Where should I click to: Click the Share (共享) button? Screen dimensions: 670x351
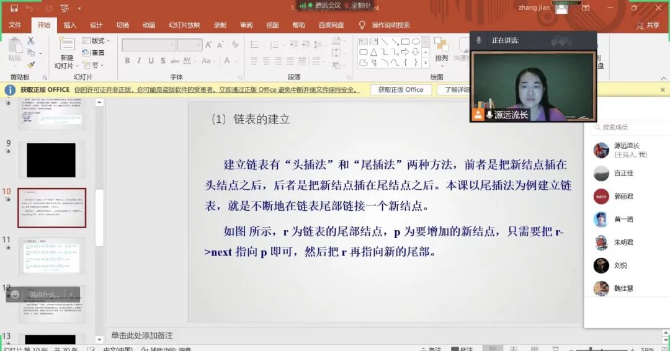[x=648, y=25]
